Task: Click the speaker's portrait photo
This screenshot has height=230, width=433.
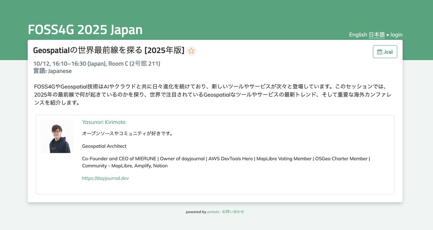Action: click(57, 136)
